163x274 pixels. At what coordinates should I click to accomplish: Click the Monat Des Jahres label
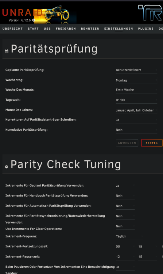[19, 110]
